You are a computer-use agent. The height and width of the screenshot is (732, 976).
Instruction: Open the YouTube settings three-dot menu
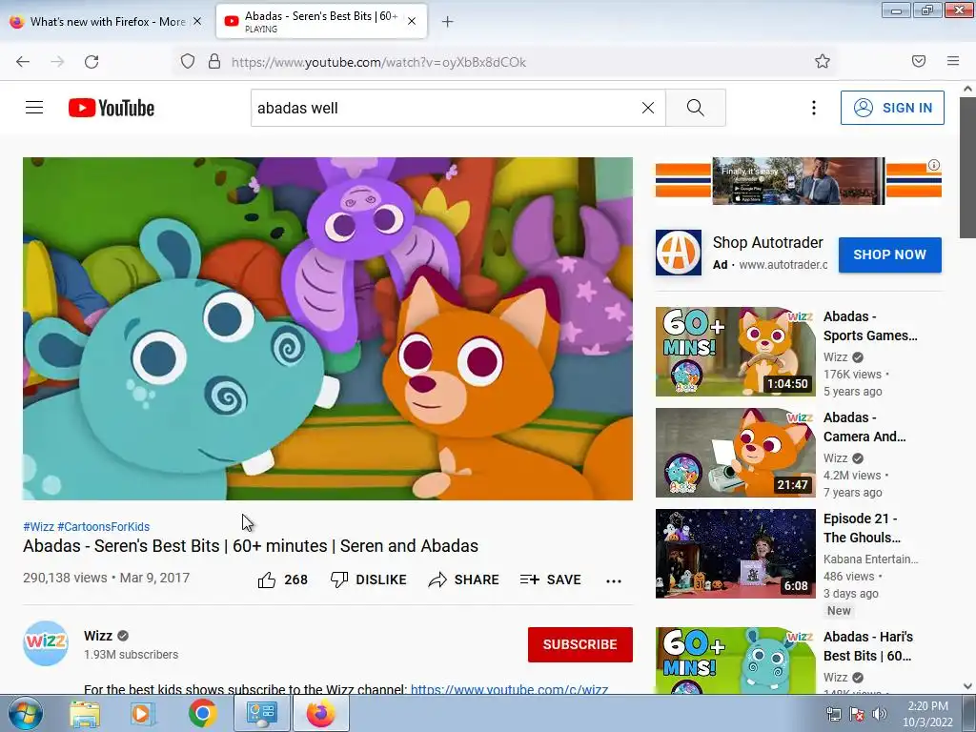pyautogui.click(x=814, y=108)
